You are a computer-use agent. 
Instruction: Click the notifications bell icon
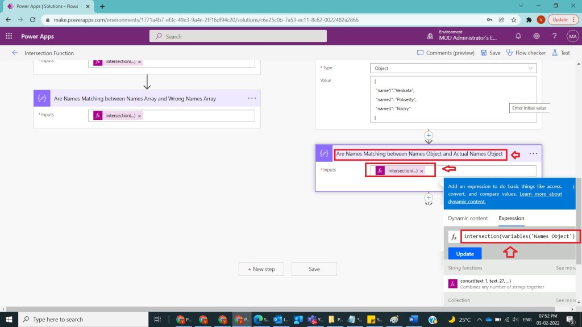pyautogui.click(x=518, y=36)
